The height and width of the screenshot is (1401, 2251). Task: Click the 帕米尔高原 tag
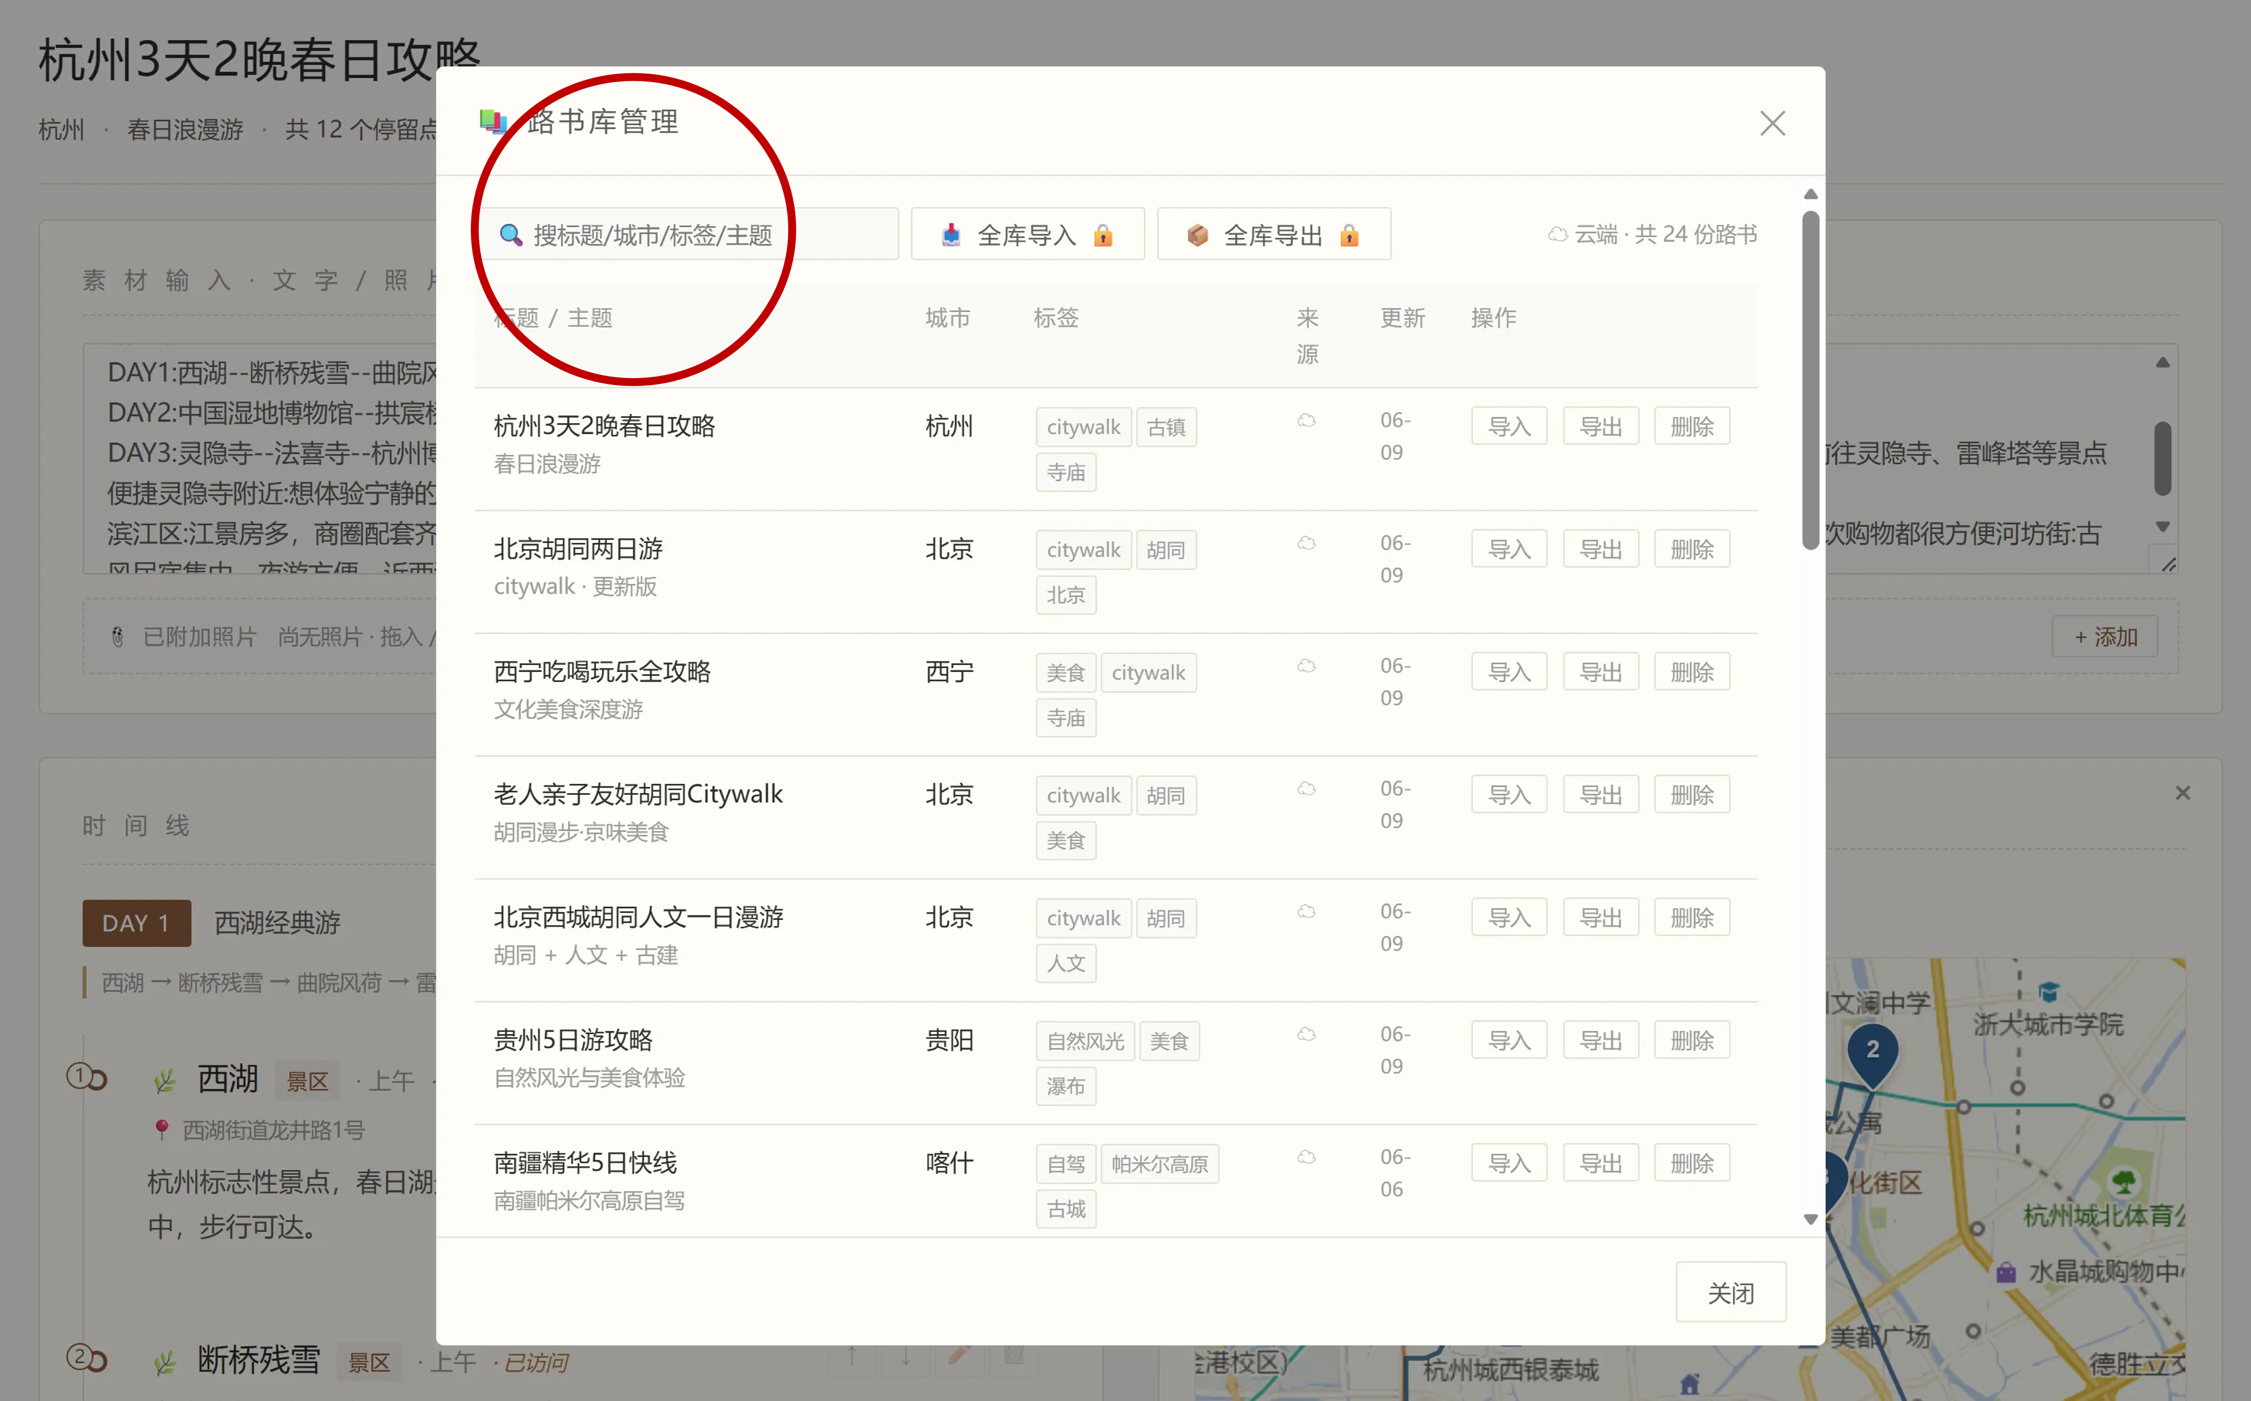click(1159, 1164)
